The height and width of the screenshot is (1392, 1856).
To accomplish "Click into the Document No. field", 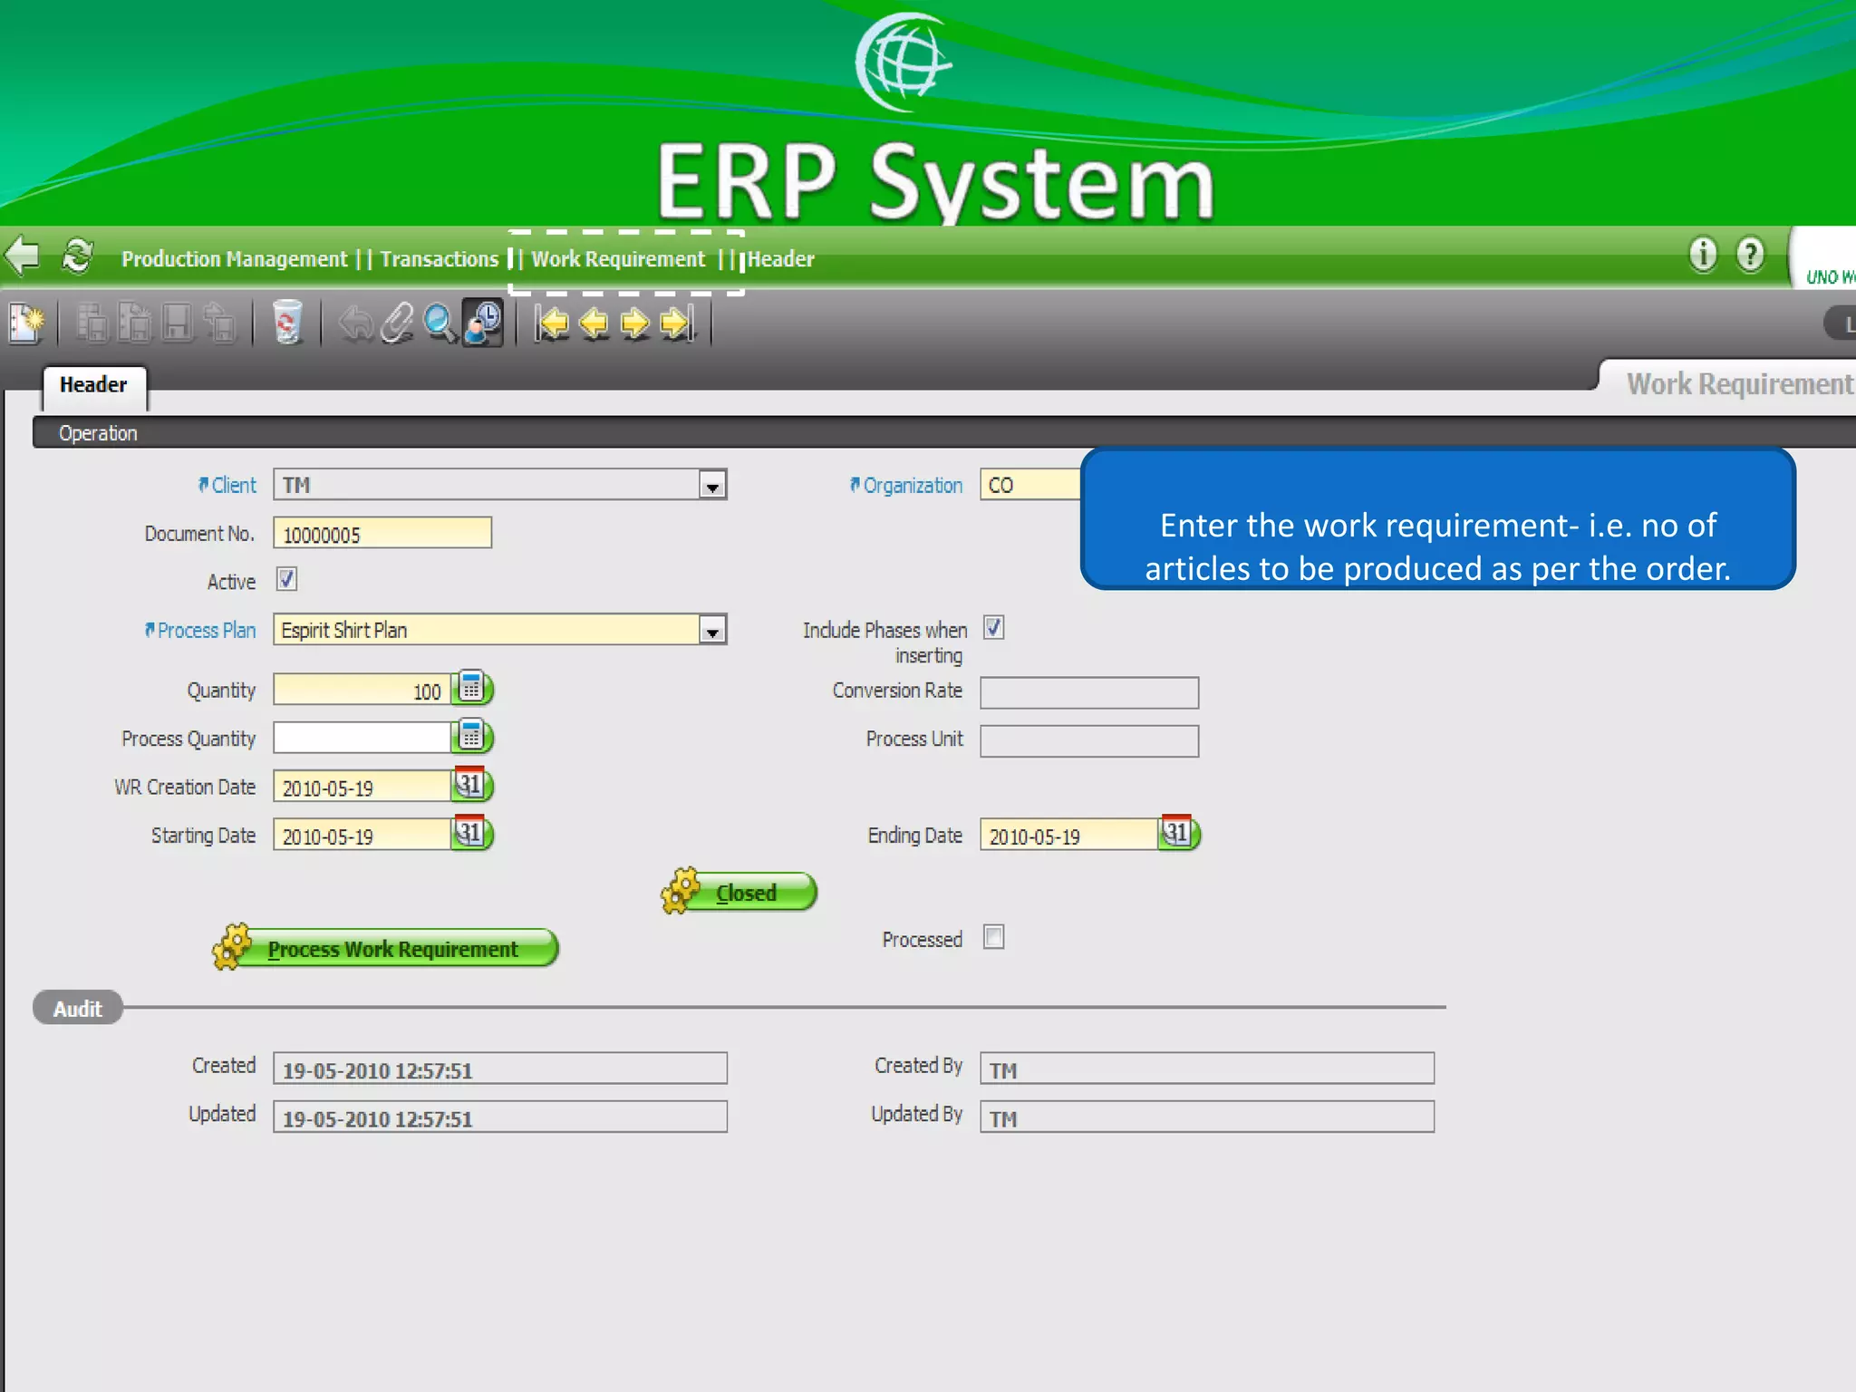I will point(382,534).
